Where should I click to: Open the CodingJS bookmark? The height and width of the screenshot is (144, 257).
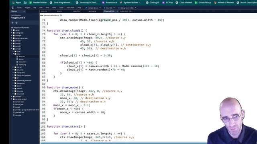153,3
